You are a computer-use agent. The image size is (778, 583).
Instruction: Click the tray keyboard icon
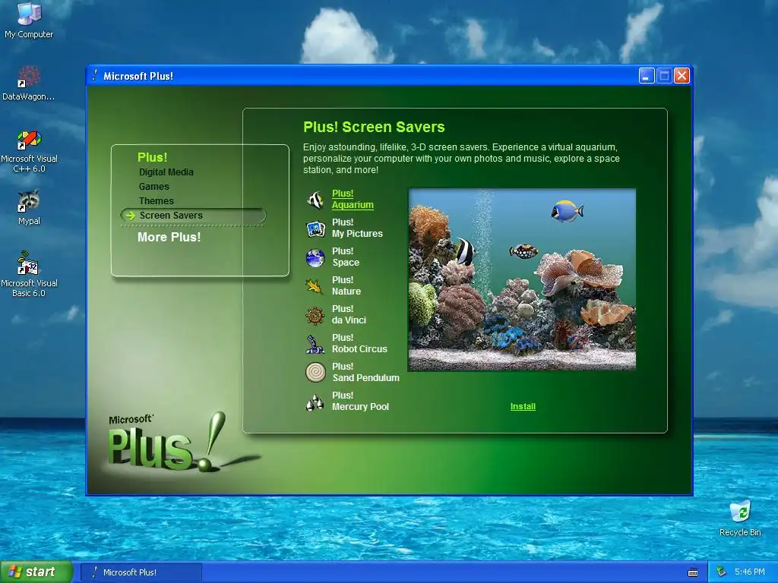693,572
